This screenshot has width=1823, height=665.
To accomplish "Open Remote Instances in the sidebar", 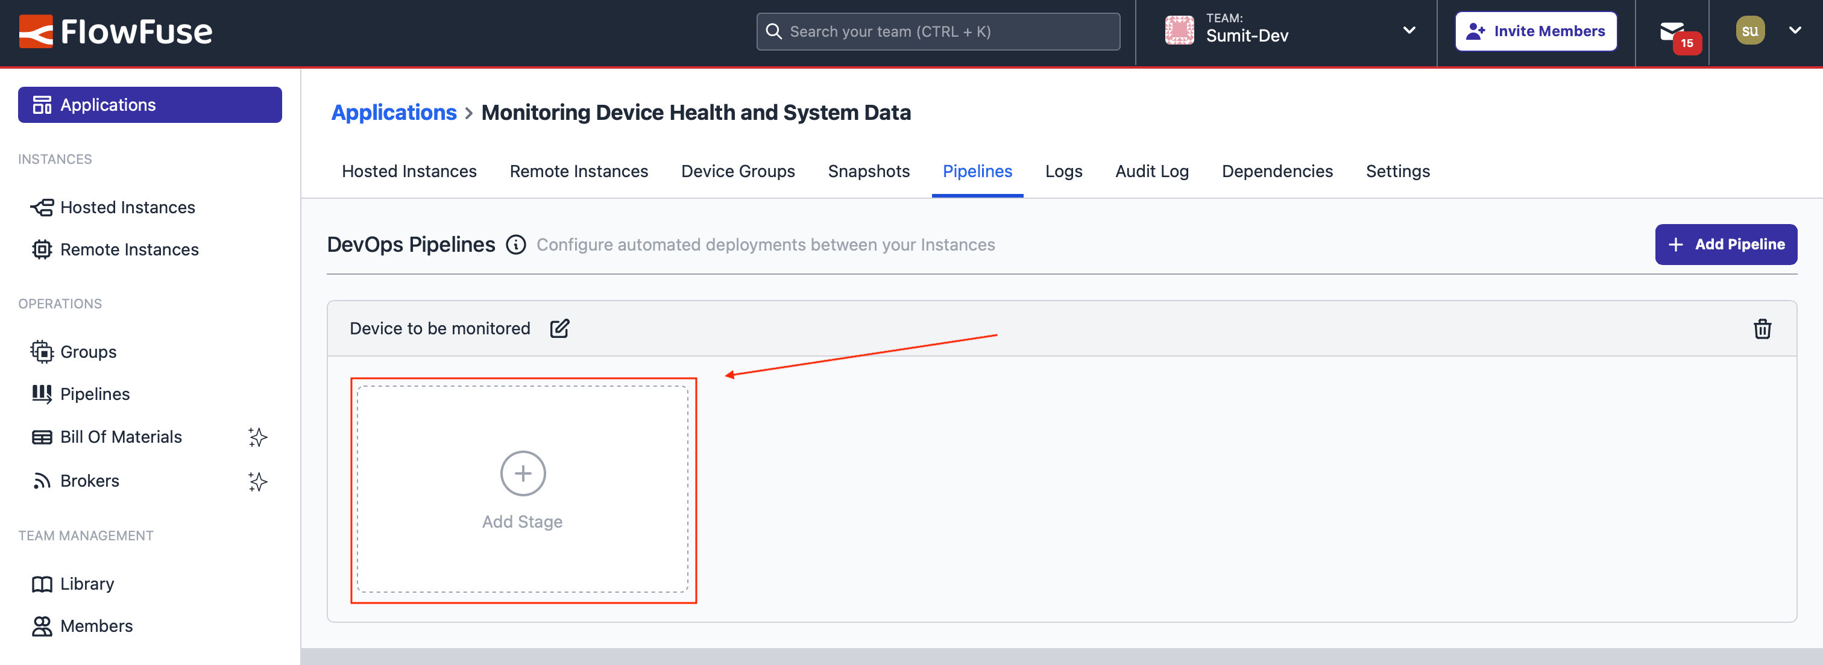I will (x=130, y=250).
